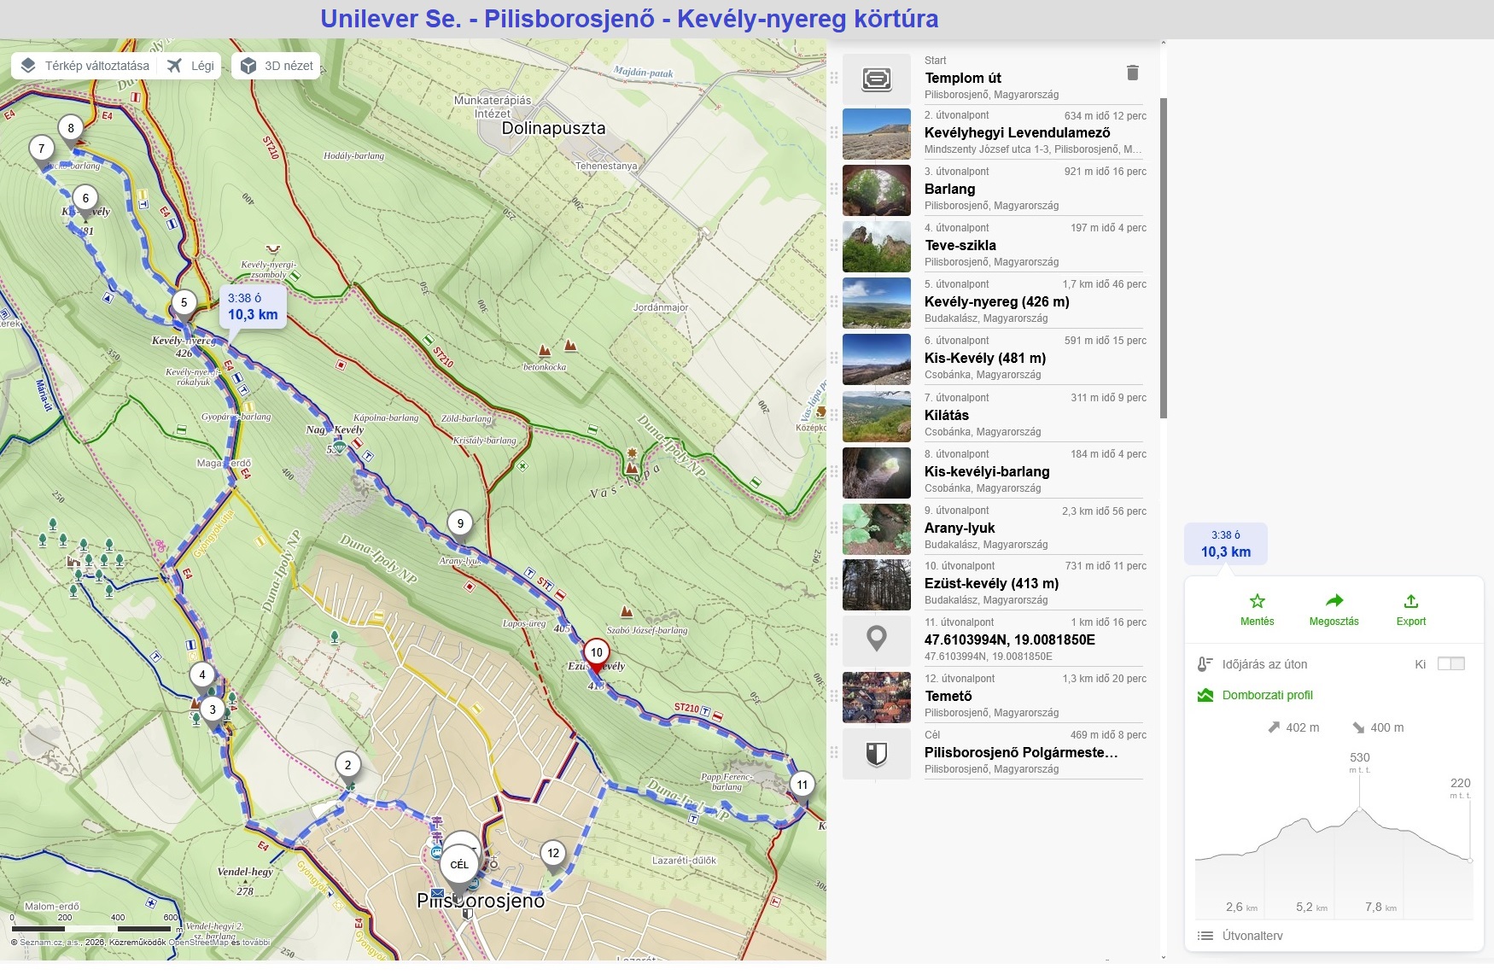Click the drag handle beside Teve-szikla

point(834,246)
